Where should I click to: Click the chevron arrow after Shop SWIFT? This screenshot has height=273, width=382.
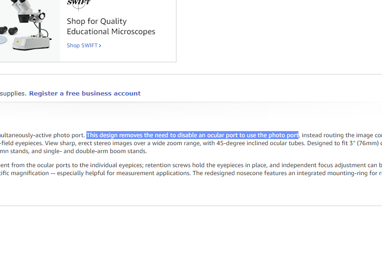(x=100, y=45)
